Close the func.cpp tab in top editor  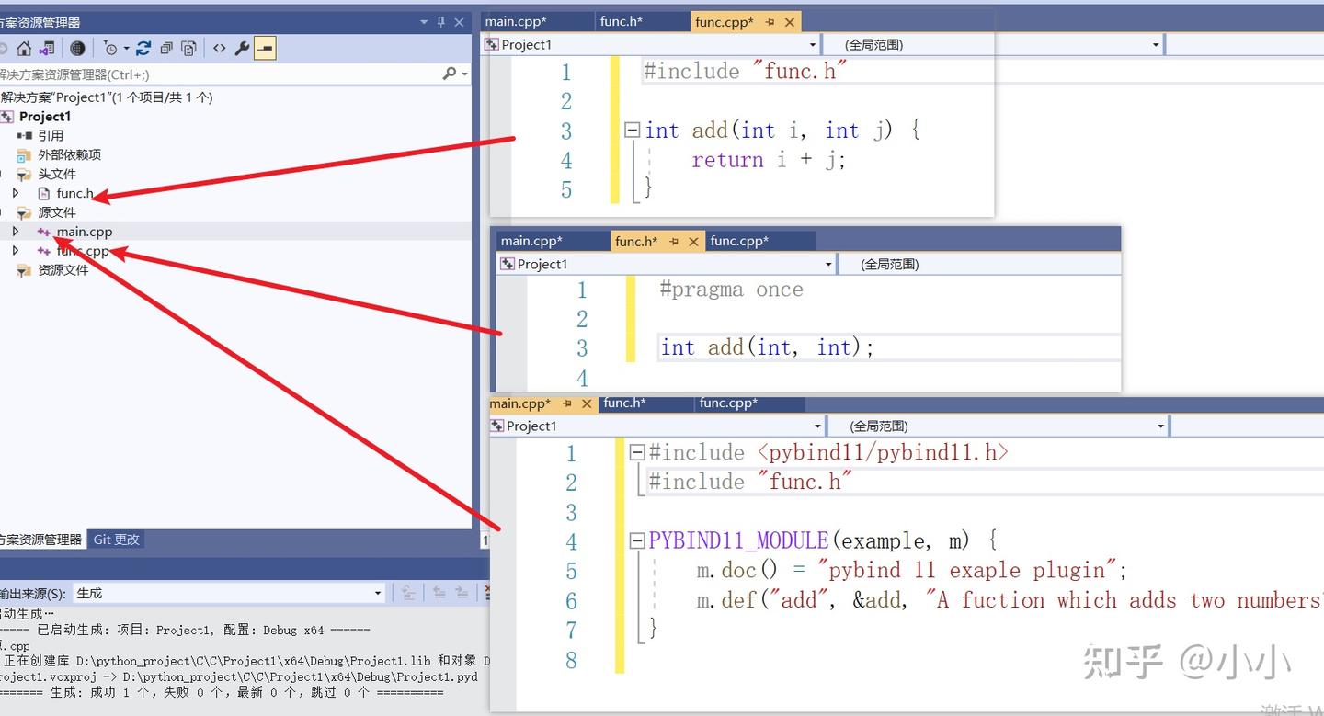(789, 22)
